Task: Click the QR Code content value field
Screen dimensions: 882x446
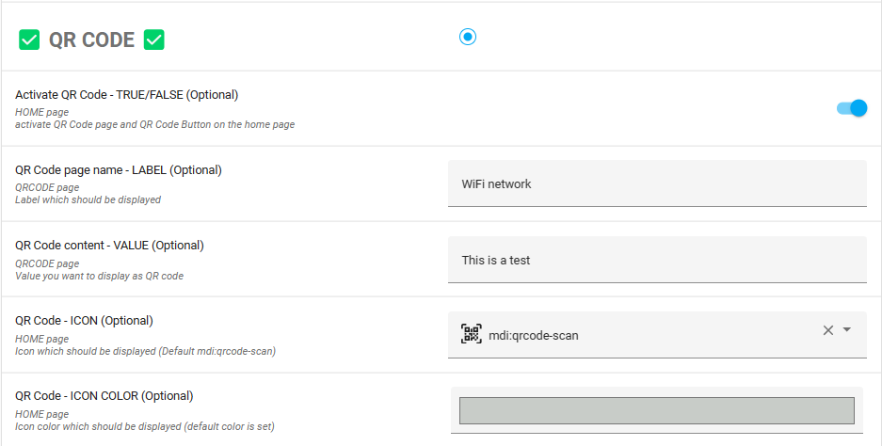Action: pyautogui.click(x=657, y=260)
